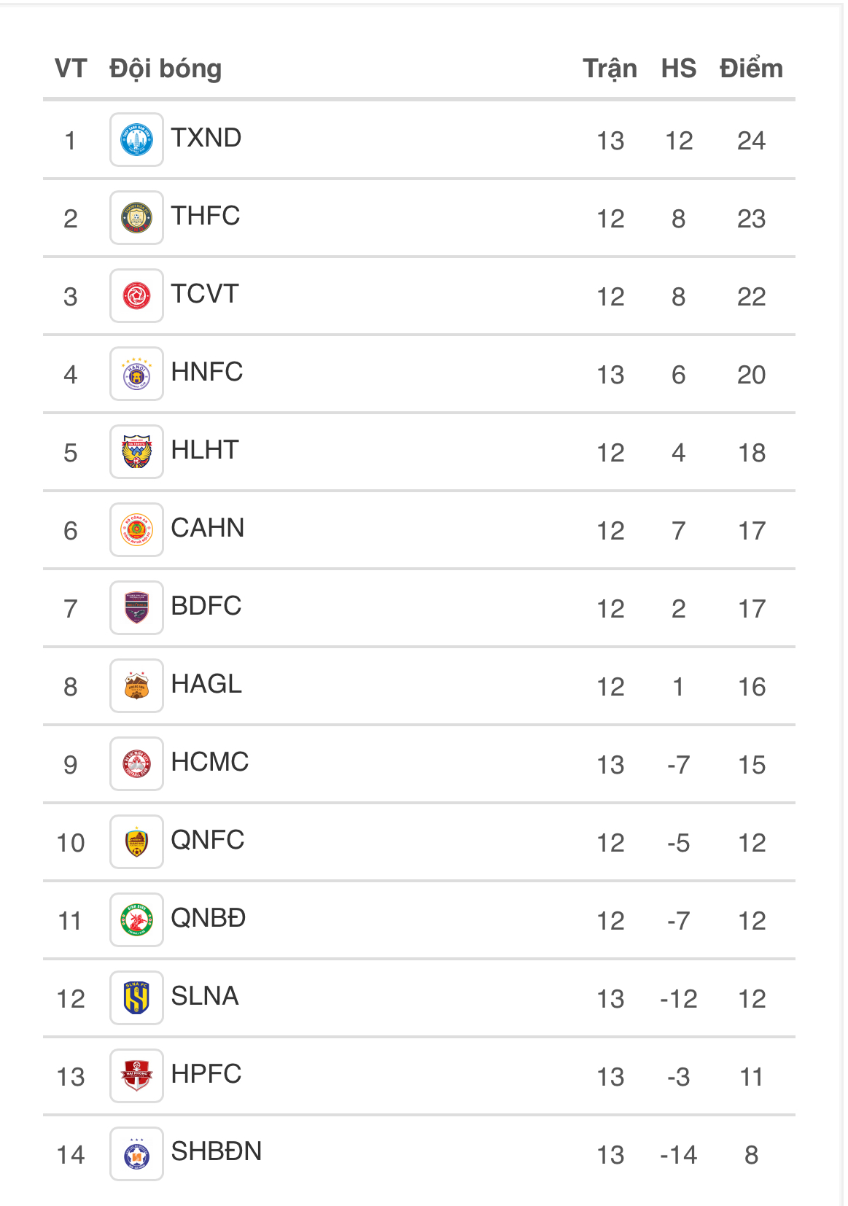Image resolution: width=848 pixels, height=1206 pixels.
Task: Sort table by Điểm column header
Action: click(751, 69)
